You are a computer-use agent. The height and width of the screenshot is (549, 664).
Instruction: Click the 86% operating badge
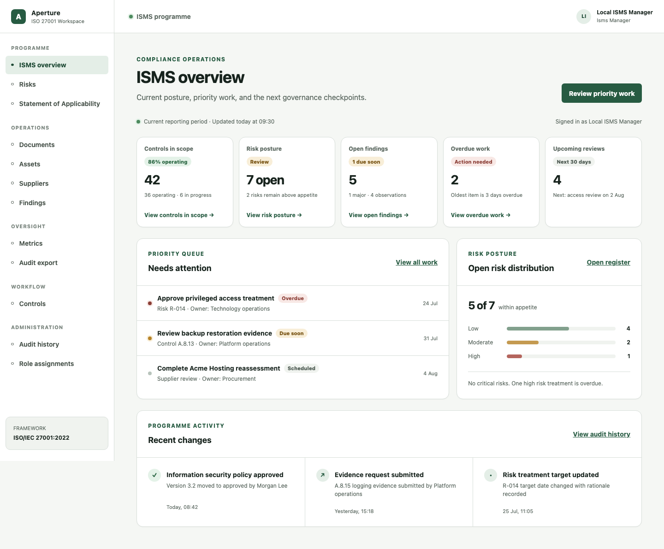tap(168, 162)
